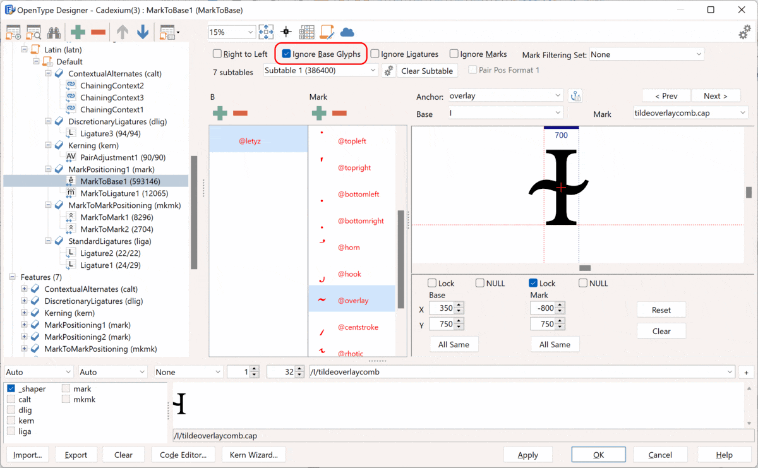
Task: Add a mark class with Mark plus icon
Action: (x=319, y=113)
